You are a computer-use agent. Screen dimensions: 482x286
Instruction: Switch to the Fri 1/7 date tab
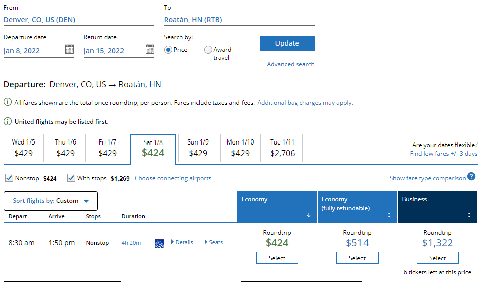coord(107,148)
